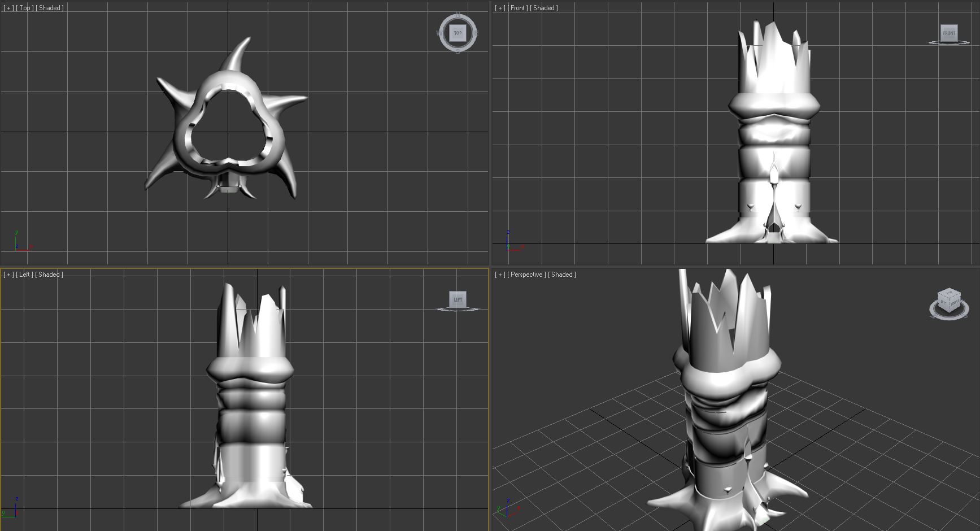Click the W compass direction on Top ViewCube ring

[x=438, y=33]
